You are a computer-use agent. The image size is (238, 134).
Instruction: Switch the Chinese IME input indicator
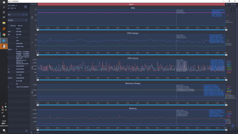pos(4,116)
